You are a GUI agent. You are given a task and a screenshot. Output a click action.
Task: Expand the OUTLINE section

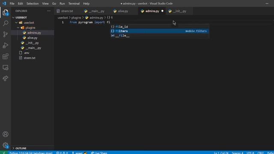pos(33,148)
